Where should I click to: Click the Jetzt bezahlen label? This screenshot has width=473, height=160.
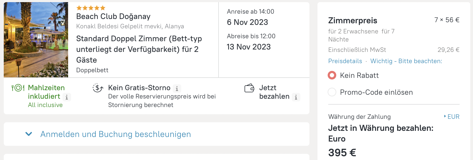point(274,92)
